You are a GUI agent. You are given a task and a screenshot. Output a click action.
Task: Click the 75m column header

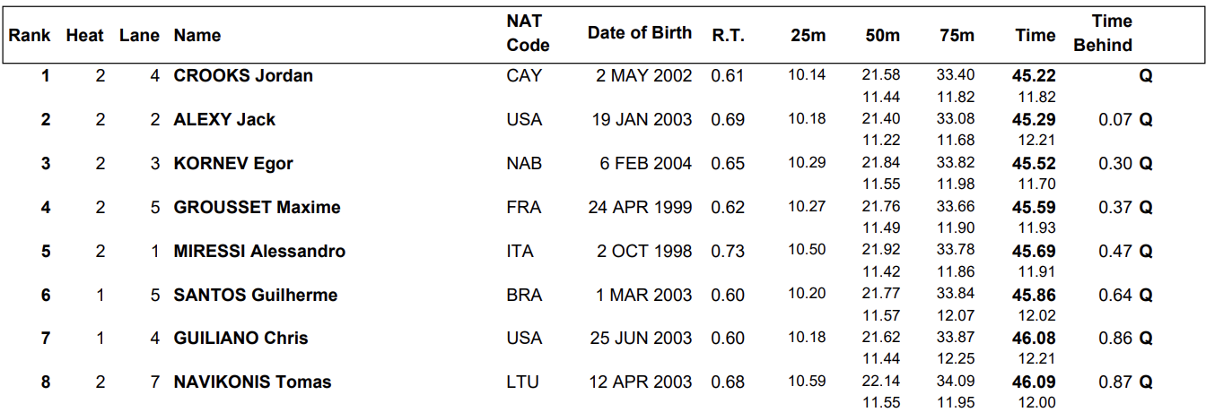[957, 36]
